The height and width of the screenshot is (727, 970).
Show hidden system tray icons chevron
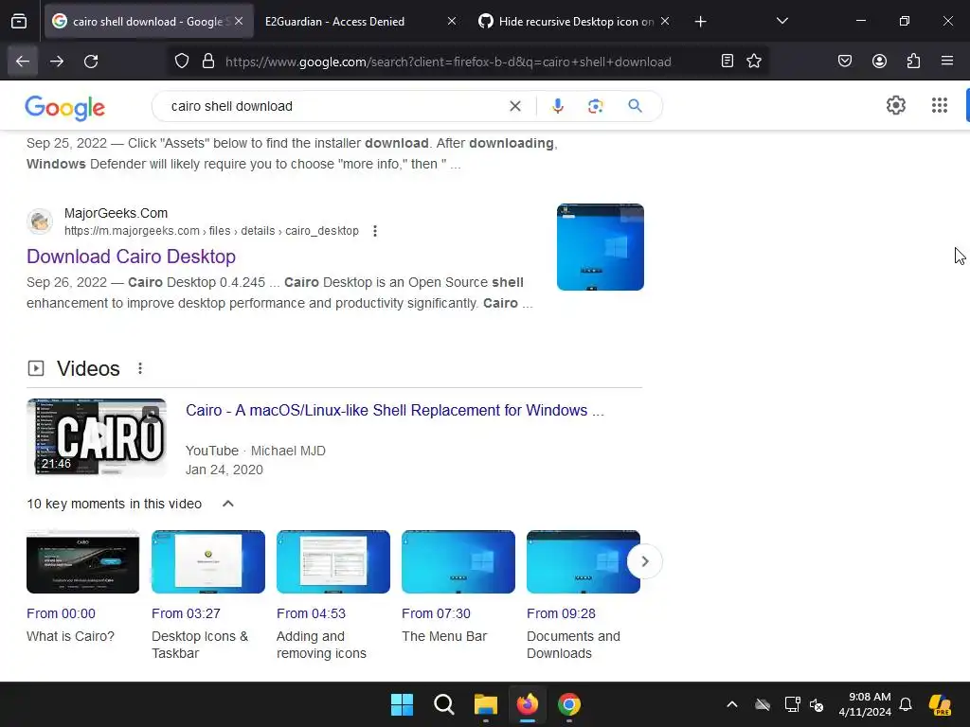point(732,704)
